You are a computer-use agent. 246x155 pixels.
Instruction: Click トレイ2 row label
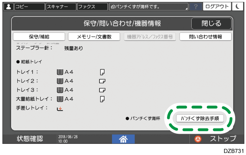tap(27, 81)
